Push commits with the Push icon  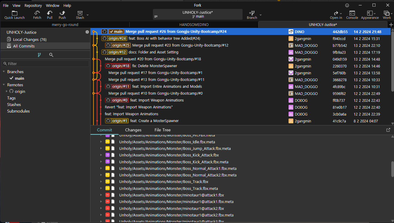[62, 15]
